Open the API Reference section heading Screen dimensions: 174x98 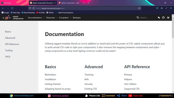(x=137, y=67)
